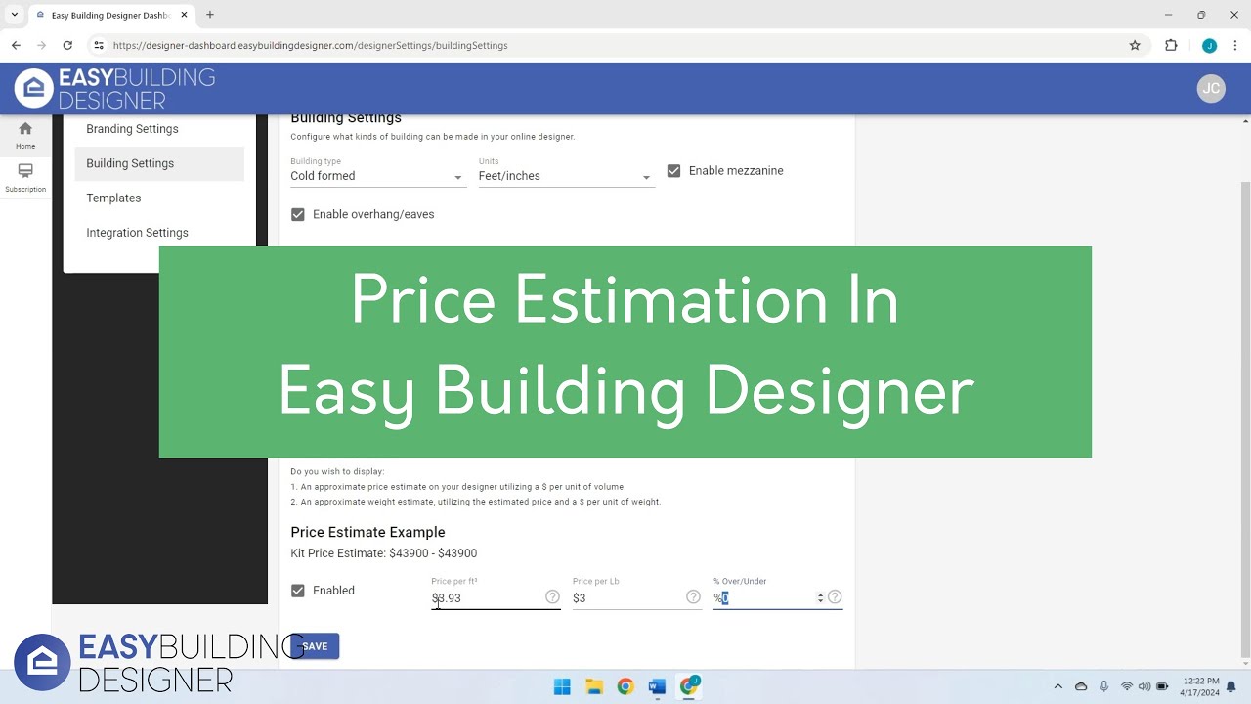The image size is (1251, 704).
Task: Show hidden system tray icons
Action: click(x=1058, y=686)
